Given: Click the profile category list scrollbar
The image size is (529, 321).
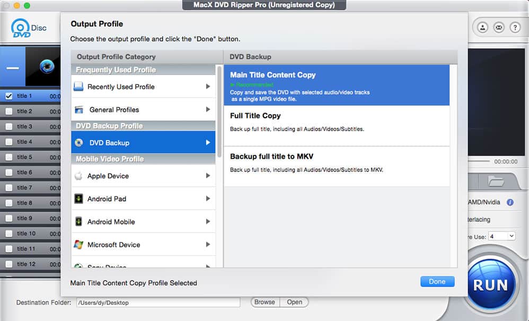Looking at the screenshot, I should coord(219,111).
